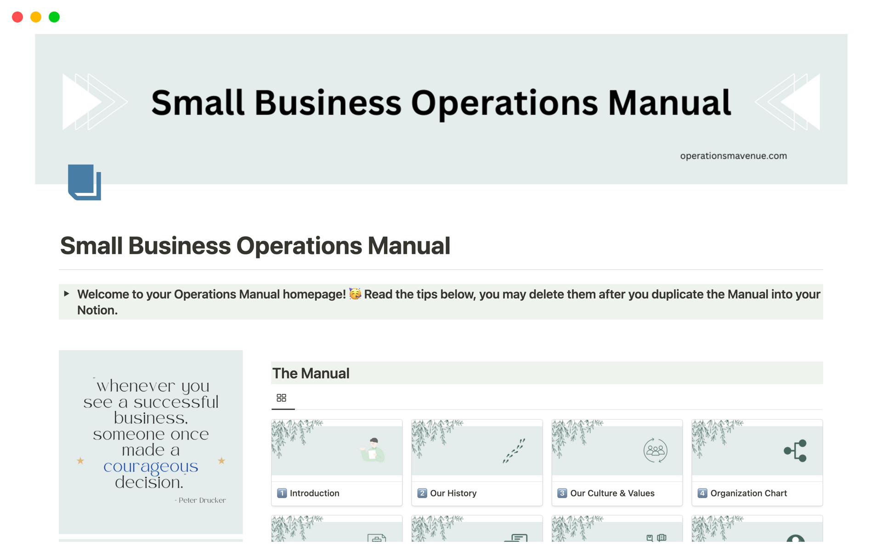The height and width of the screenshot is (551, 882).
Task: Click the operationsmavenue.com text in banner
Action: coord(733,156)
